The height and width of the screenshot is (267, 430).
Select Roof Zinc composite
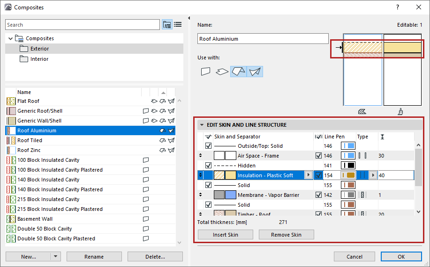pos(90,150)
